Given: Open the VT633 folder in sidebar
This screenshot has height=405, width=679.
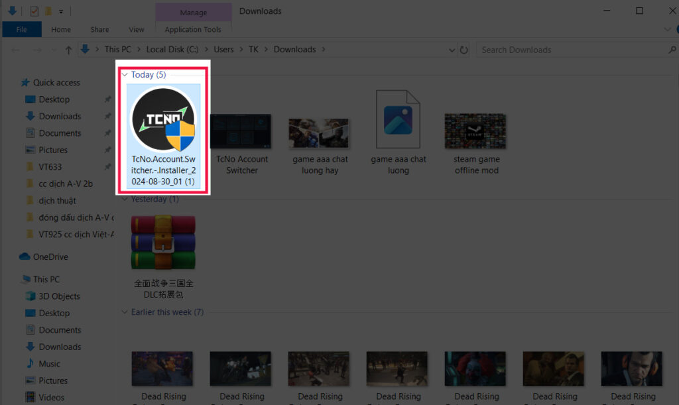Looking at the screenshot, I should point(50,167).
